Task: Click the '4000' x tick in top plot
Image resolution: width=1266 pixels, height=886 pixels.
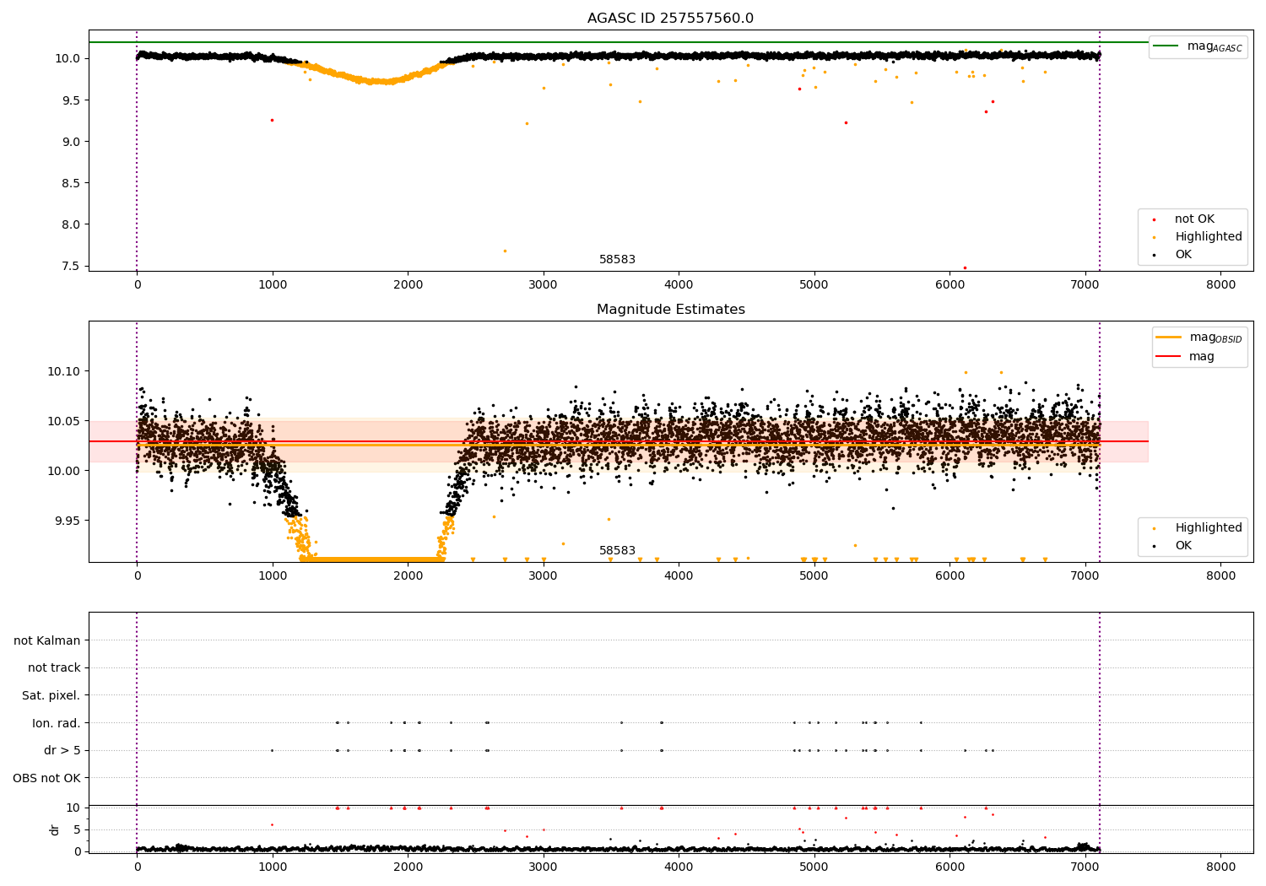Action: tap(679, 284)
